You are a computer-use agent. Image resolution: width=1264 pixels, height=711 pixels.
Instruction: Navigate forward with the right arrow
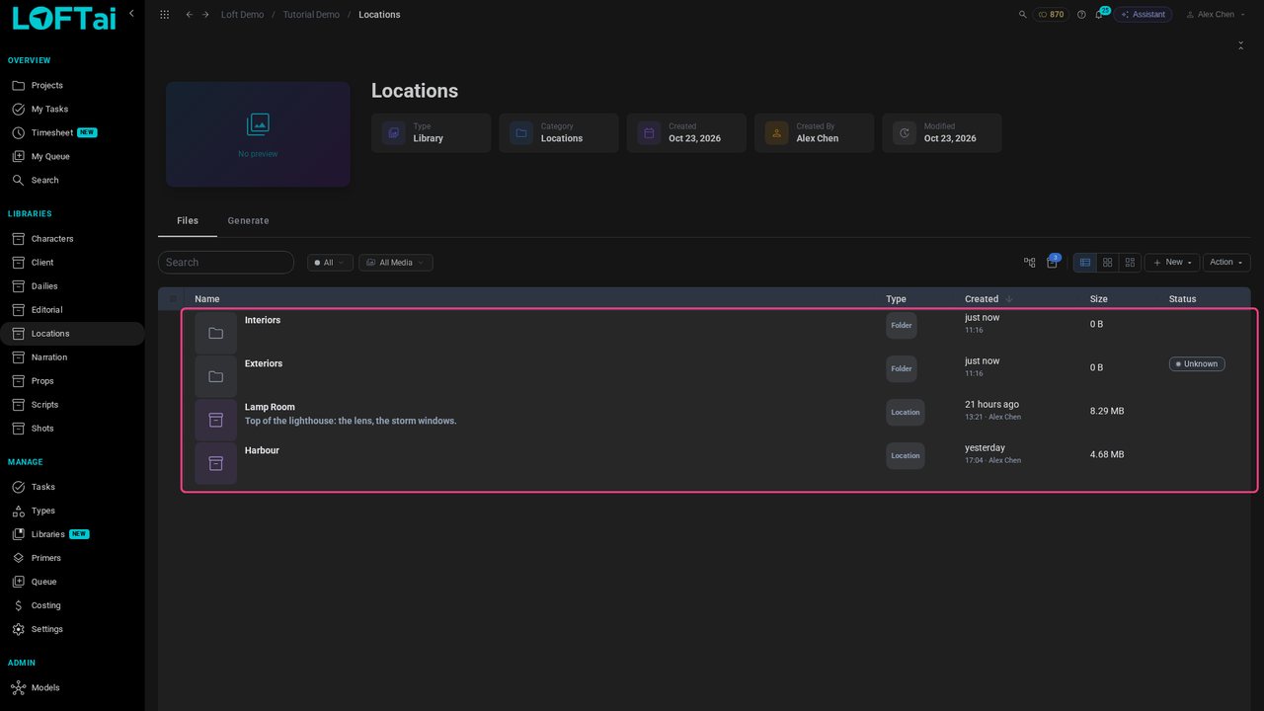205,15
